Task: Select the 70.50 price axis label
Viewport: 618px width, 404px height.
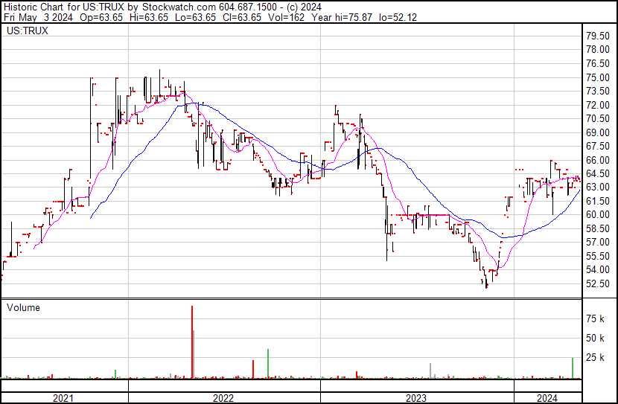Action: (598, 118)
